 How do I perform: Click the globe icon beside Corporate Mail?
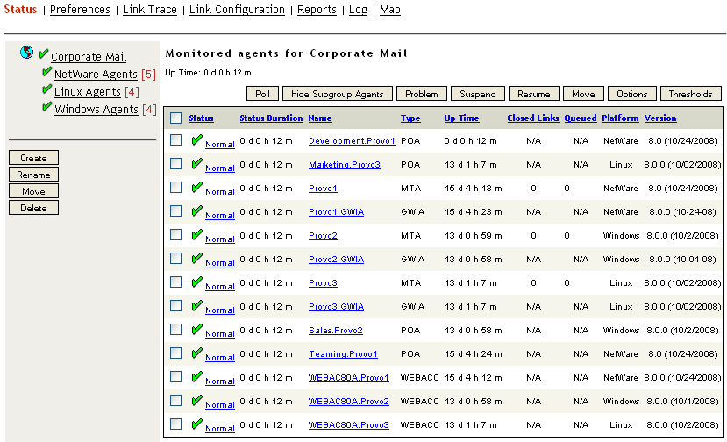(26, 53)
